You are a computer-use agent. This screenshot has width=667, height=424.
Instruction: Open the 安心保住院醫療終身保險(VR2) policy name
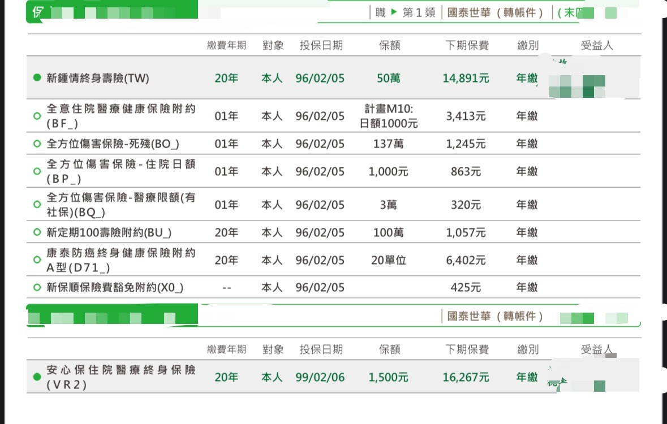point(121,377)
